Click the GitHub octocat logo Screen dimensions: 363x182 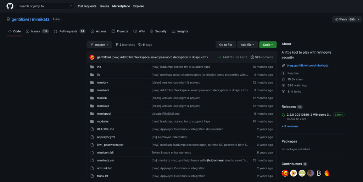pos(10,6)
